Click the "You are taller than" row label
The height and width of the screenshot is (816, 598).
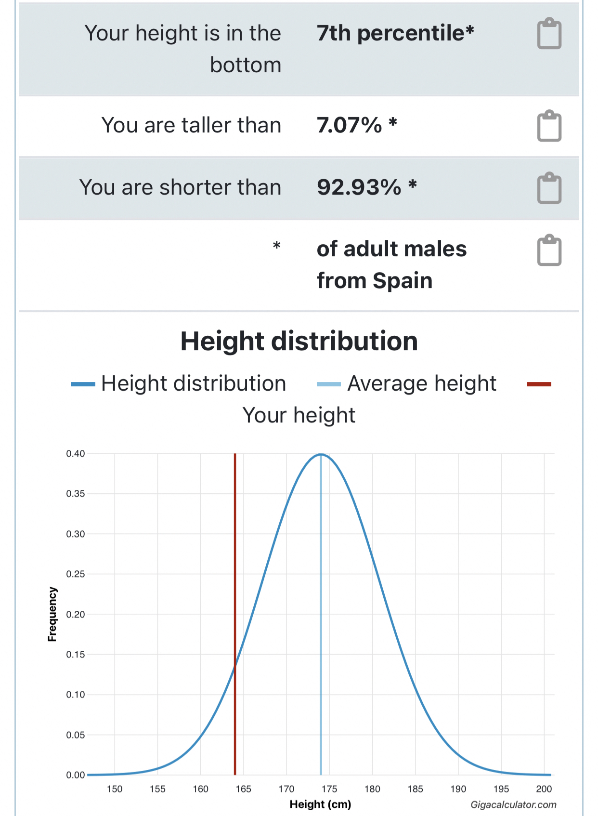pyautogui.click(x=191, y=125)
